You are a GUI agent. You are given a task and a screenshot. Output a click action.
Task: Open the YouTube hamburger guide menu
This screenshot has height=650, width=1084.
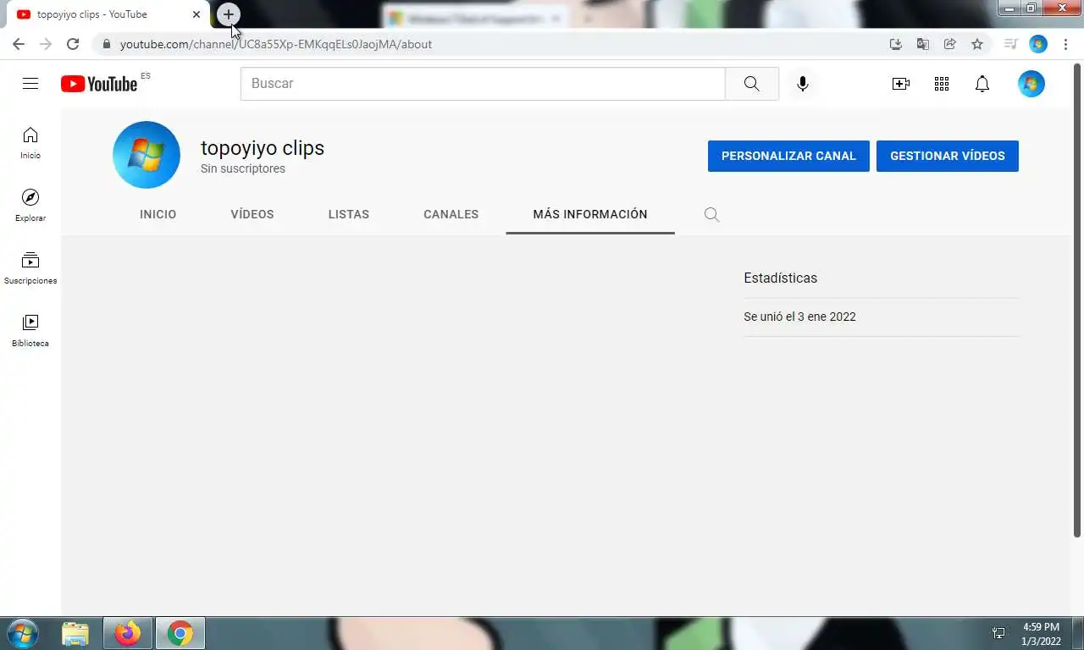tap(30, 83)
